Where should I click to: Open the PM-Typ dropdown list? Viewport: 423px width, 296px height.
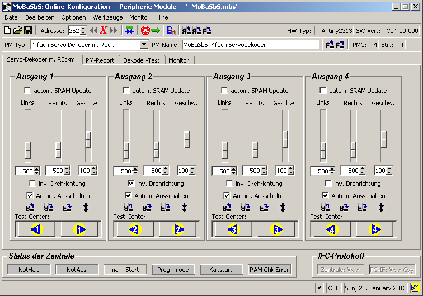click(x=144, y=45)
